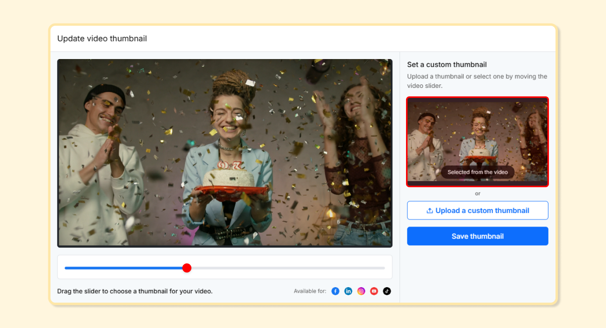Click the thumbnail upload helper text
606x328 pixels.
click(477, 81)
